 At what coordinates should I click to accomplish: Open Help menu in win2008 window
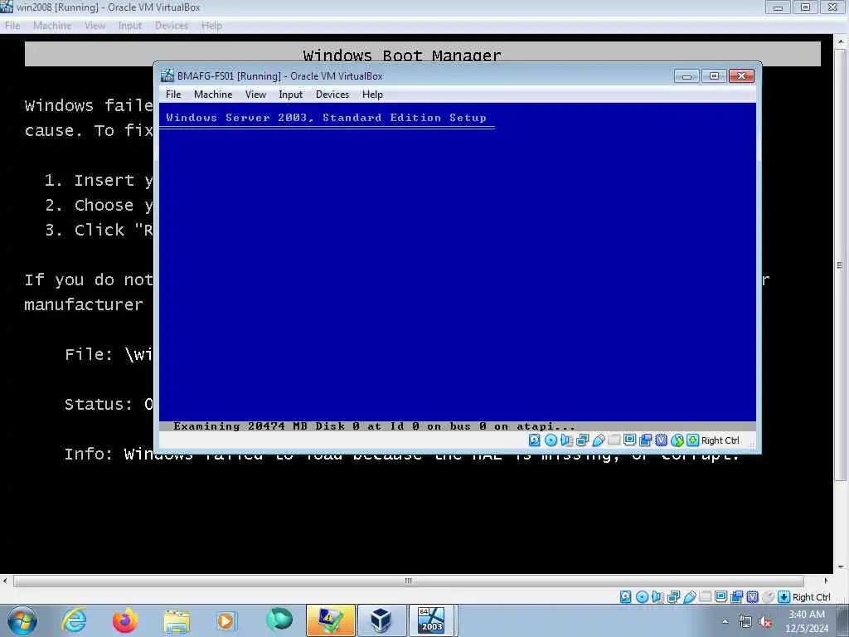coord(211,26)
